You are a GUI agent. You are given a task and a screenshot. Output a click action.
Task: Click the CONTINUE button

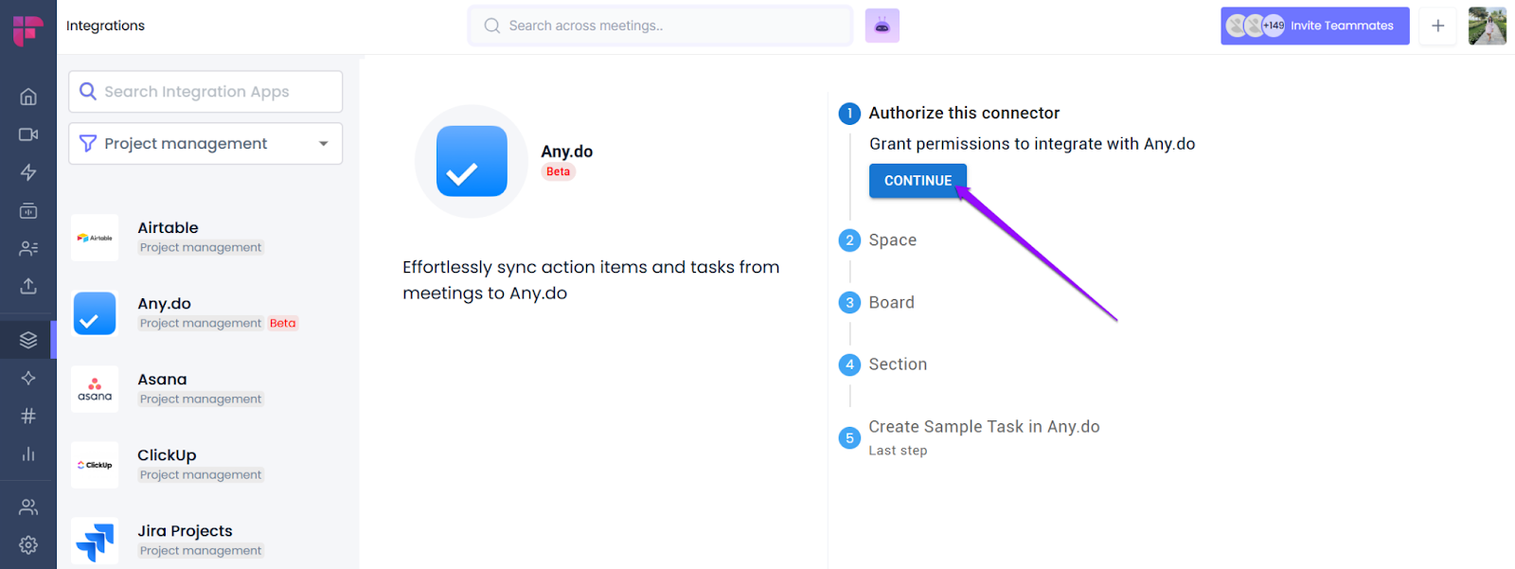click(918, 181)
